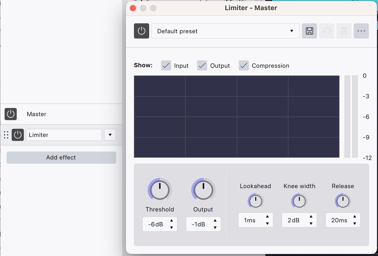
Task: Click the Limiter effect name button
Action: coord(64,135)
